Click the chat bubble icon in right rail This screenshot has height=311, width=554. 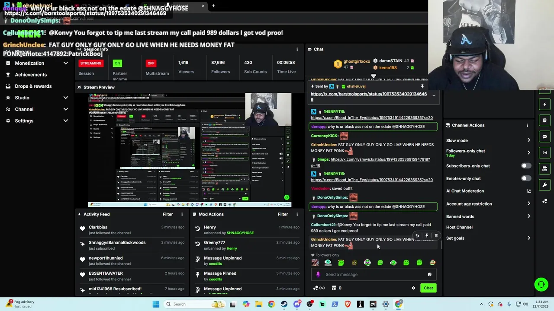point(545,136)
